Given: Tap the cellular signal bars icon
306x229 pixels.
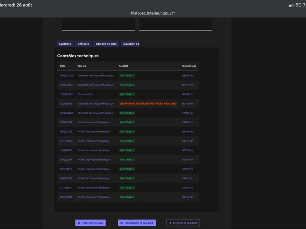Looking at the screenshot, I should (291, 5).
